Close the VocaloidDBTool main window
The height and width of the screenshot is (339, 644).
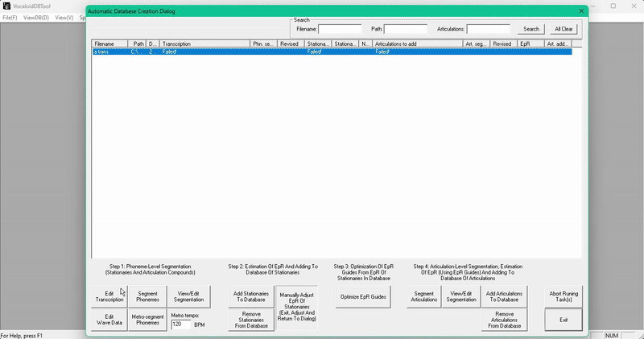point(634,6)
